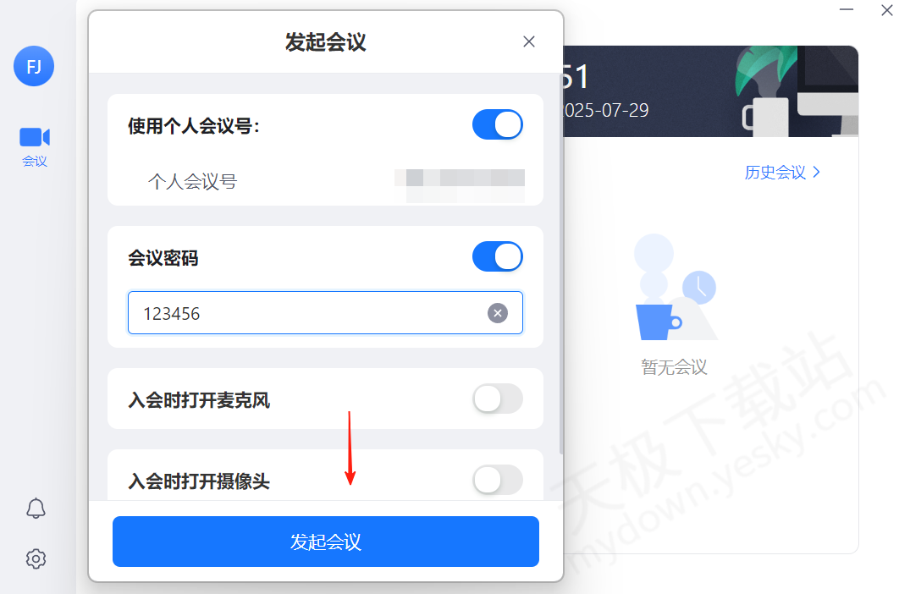Click the dialog vertical scrollbar
This screenshot has height=594, width=899.
[x=560, y=264]
